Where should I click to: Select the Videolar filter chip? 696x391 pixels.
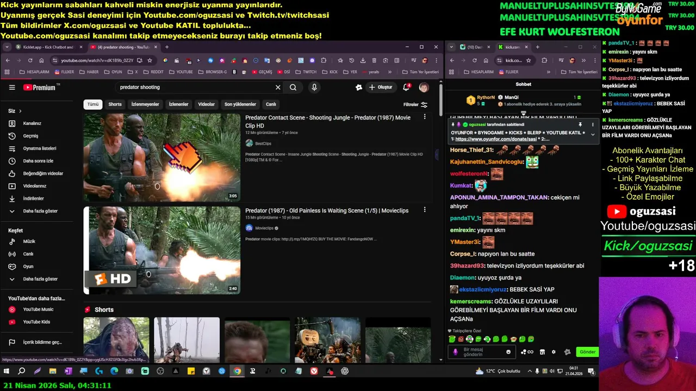pos(206,104)
